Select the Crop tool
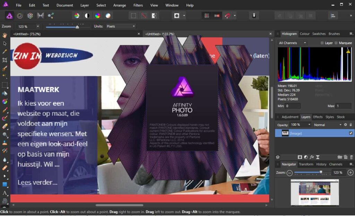 point(5,60)
